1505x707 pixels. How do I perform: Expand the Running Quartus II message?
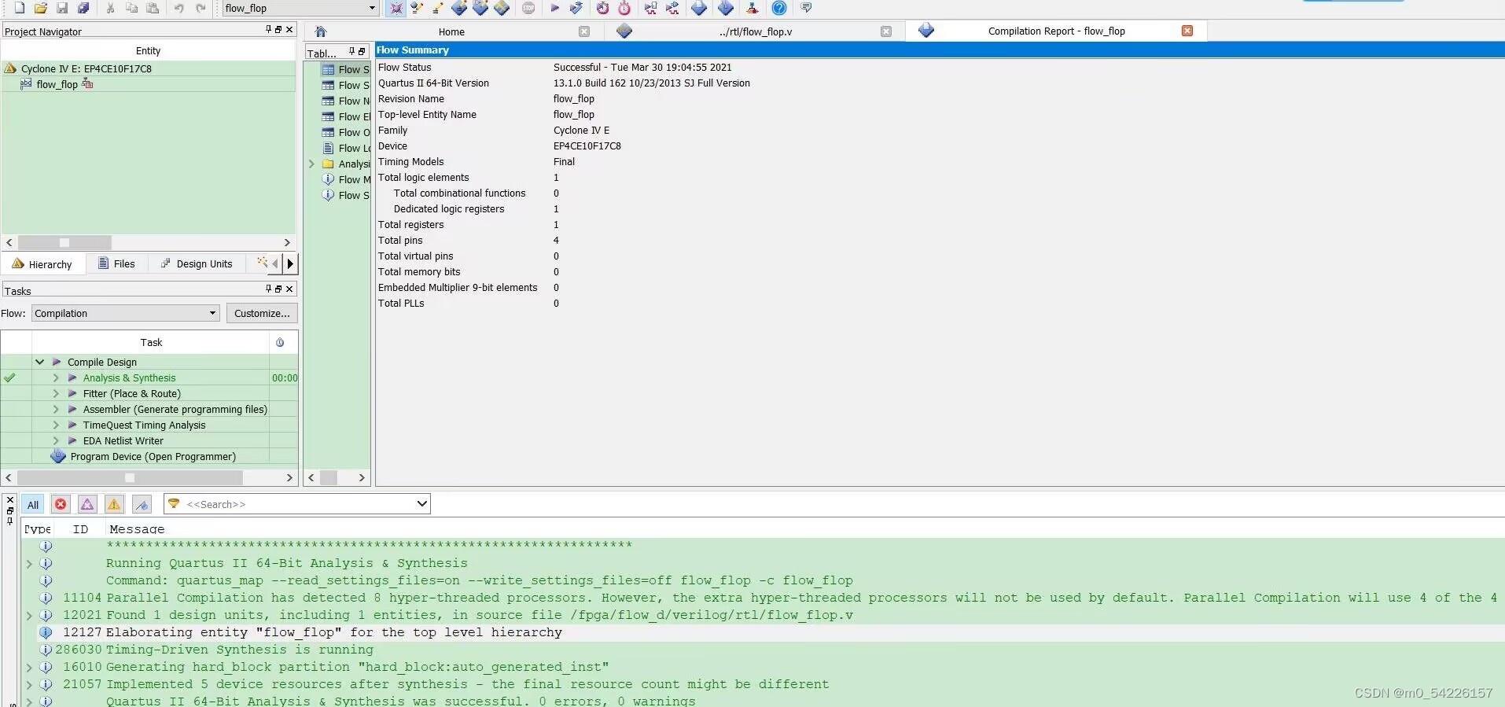pyautogui.click(x=29, y=564)
